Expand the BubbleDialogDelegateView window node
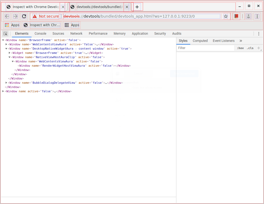The image size is (264, 204). pos(6,83)
